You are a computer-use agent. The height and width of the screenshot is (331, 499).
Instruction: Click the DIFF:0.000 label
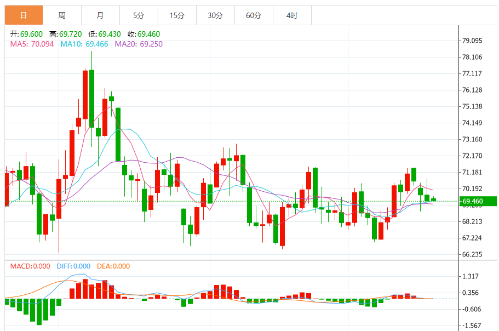(73, 266)
